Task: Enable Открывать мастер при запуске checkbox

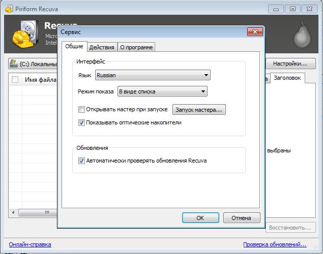Action: tap(81, 109)
